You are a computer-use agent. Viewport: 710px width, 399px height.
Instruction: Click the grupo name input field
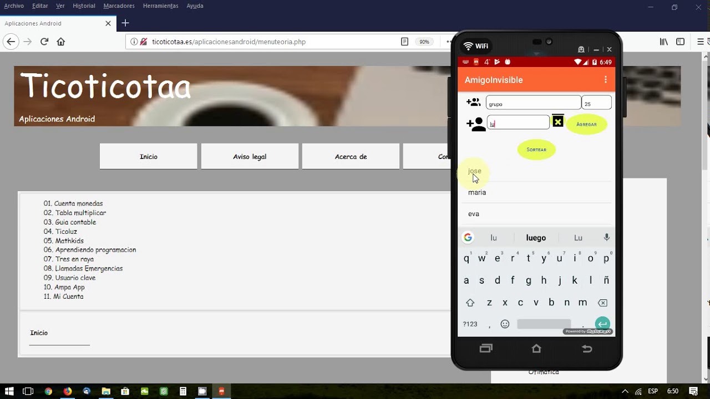tap(532, 103)
